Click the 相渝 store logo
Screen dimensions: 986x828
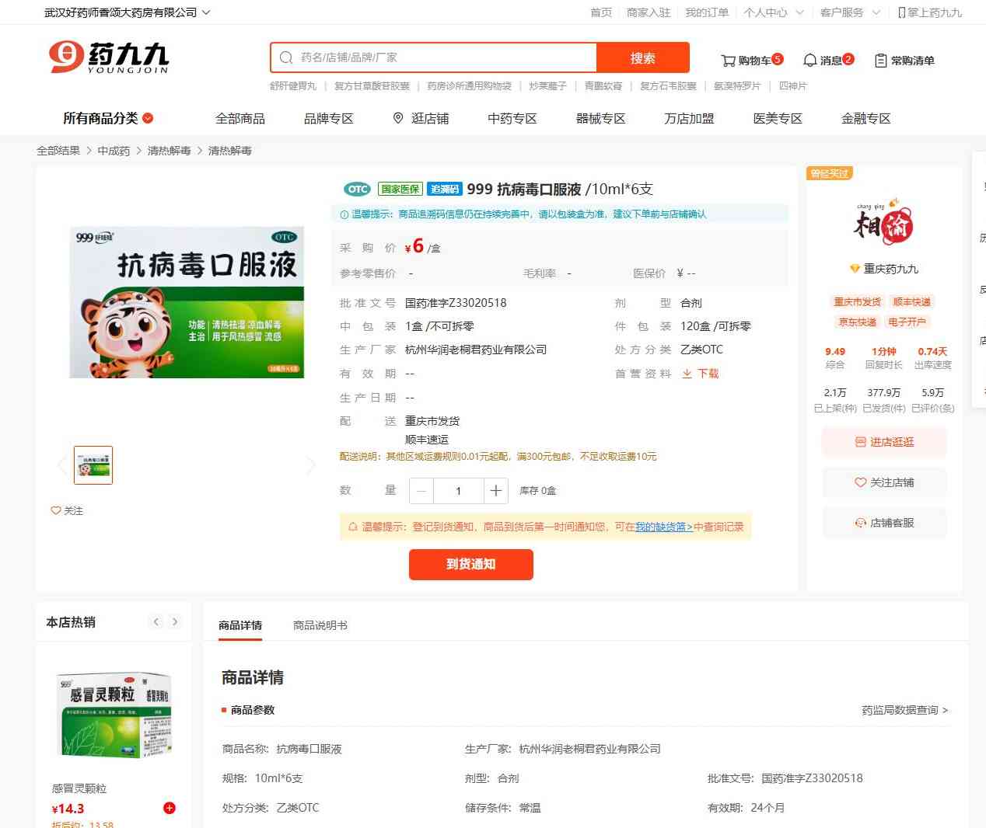[x=884, y=223]
